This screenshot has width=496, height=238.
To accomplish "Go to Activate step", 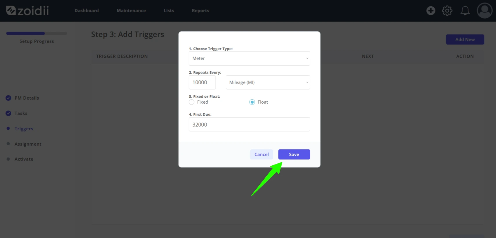I will point(24,159).
